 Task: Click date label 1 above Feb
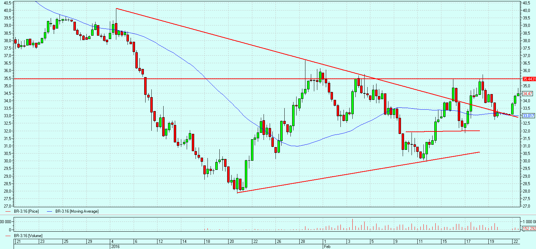325,242
